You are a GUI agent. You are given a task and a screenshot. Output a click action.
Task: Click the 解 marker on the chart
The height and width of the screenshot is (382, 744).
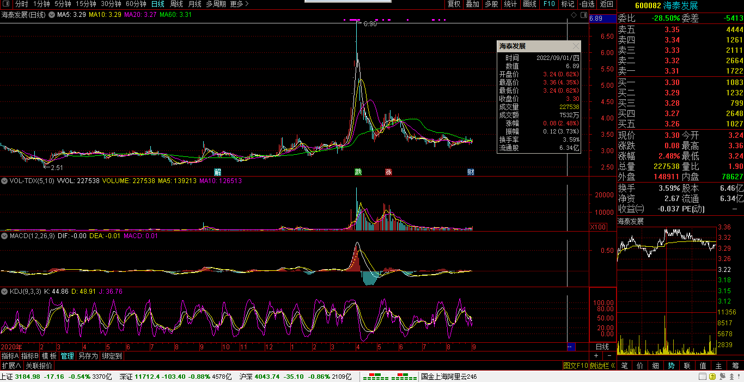point(217,172)
